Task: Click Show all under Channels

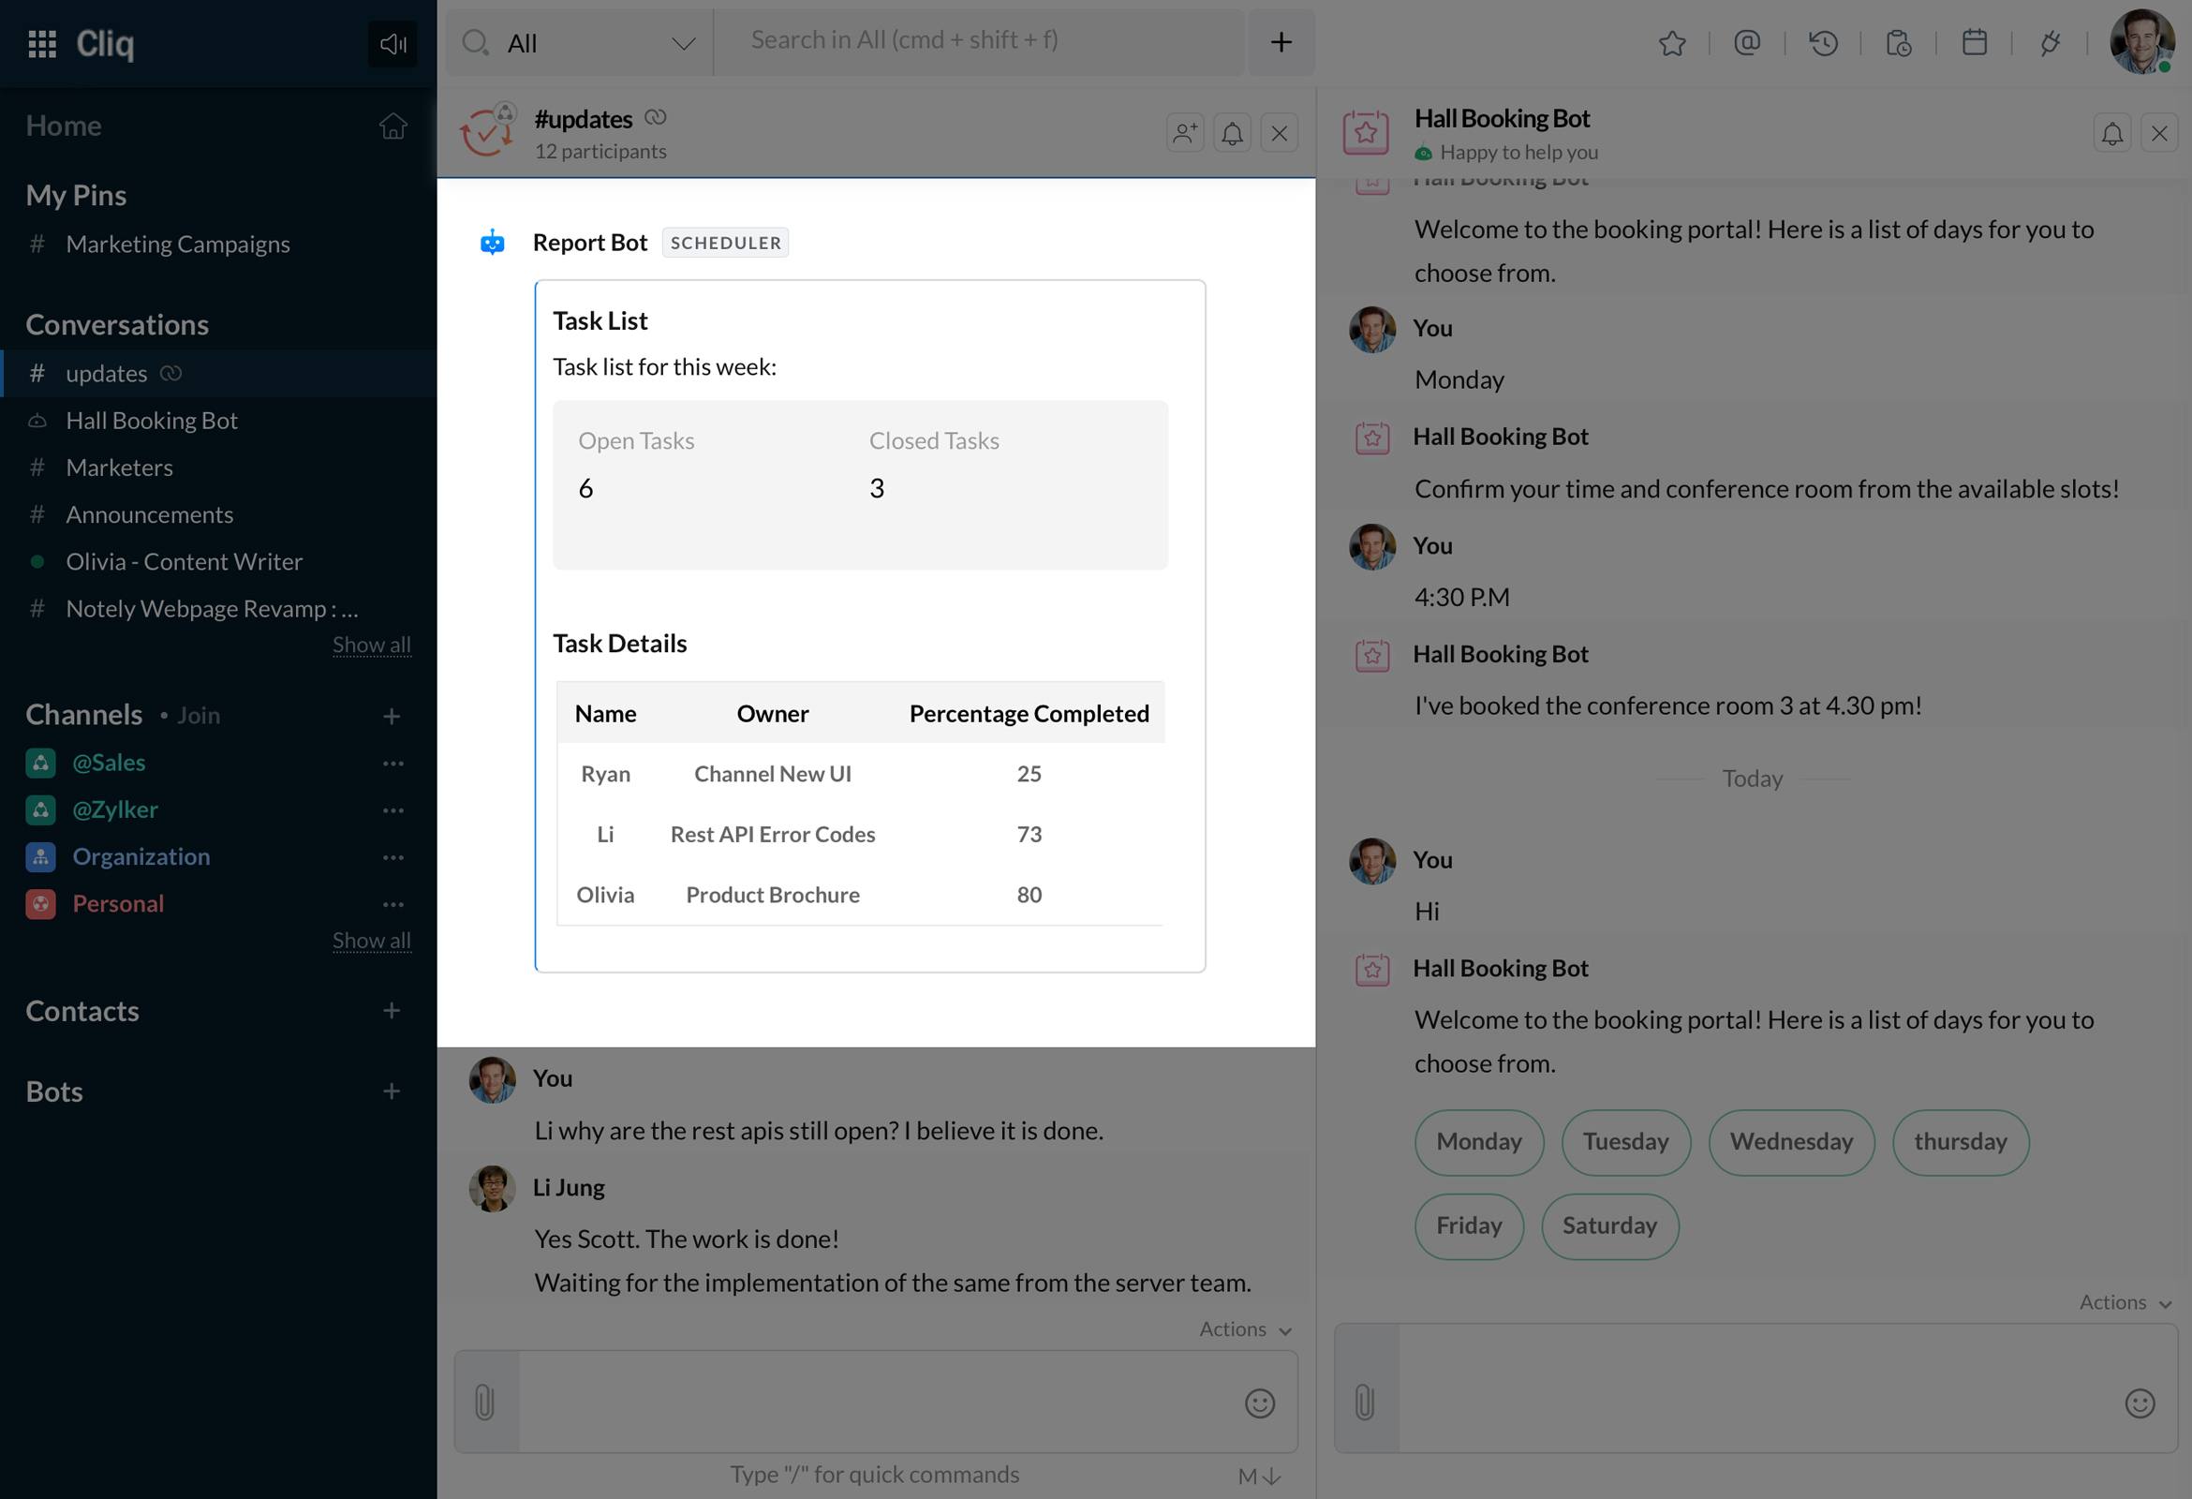Action: tap(372, 941)
